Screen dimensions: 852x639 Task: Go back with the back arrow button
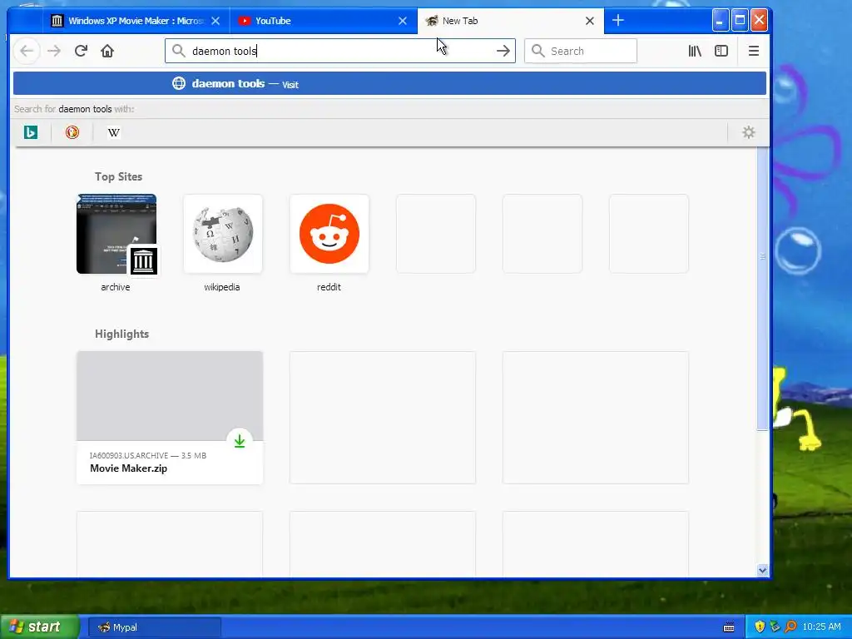pyautogui.click(x=27, y=51)
